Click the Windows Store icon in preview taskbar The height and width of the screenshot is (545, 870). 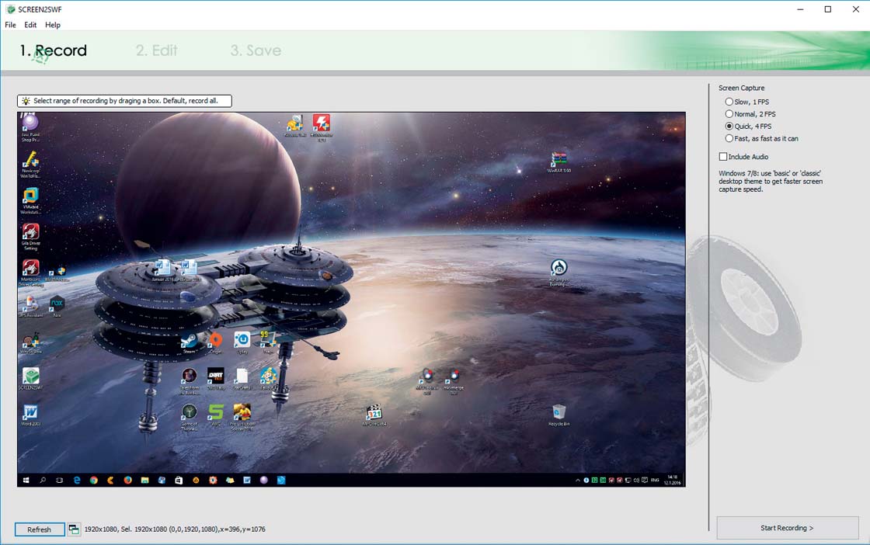[179, 480]
